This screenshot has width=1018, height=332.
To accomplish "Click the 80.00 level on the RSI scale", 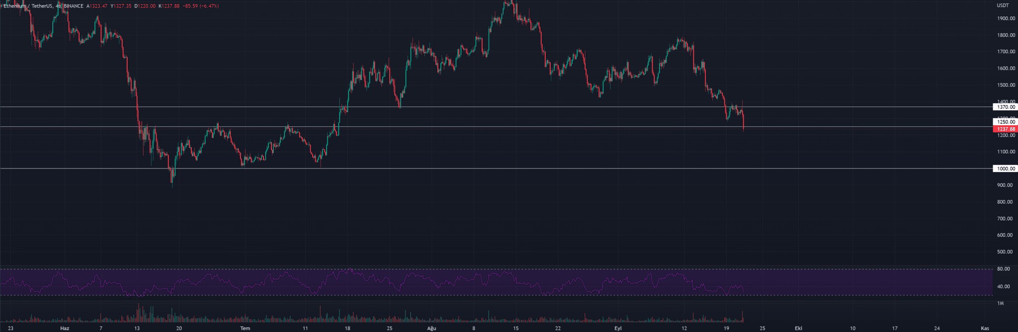I will click(x=1003, y=269).
